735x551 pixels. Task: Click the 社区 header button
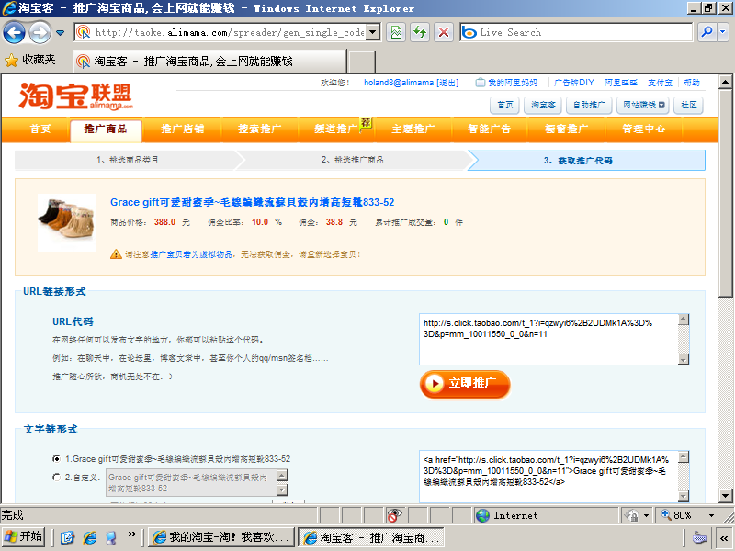tap(688, 105)
